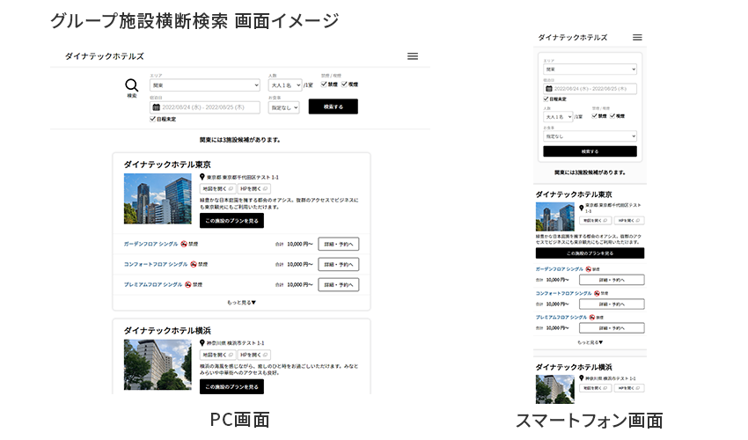Open the プレミアムフロア シングル link on PC

[153, 285]
